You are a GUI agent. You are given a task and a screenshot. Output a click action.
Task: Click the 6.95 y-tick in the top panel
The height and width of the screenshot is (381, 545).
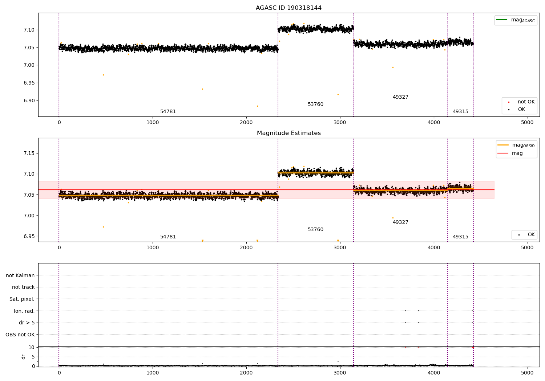29,83
